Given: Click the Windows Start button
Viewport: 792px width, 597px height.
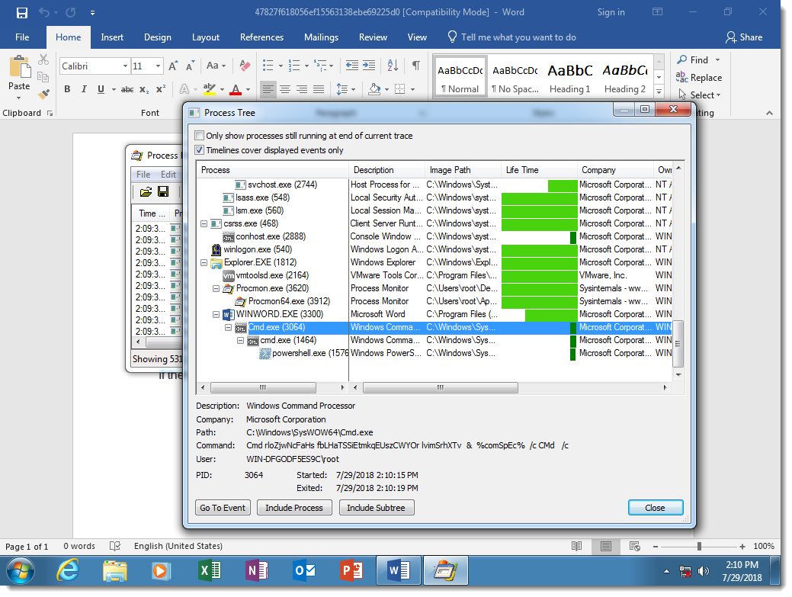Looking at the screenshot, I should click(21, 571).
